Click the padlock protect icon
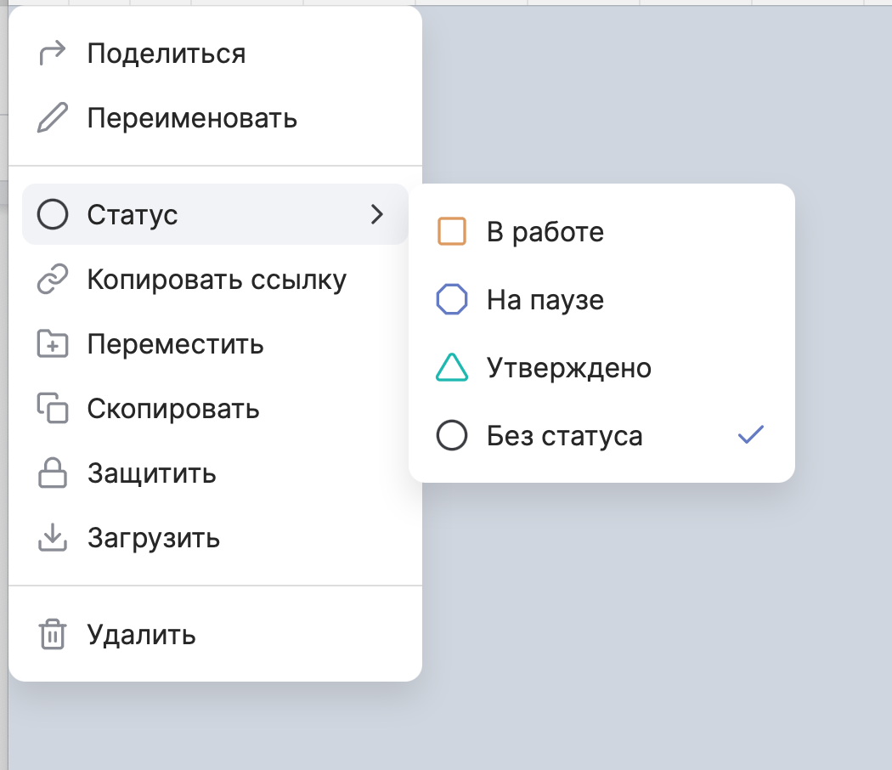892x770 pixels. click(53, 473)
